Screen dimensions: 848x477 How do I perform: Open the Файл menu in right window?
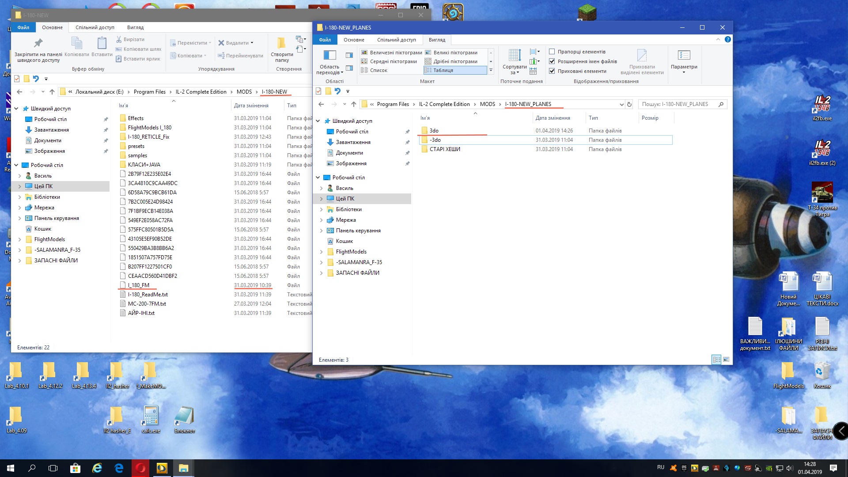[325, 40]
